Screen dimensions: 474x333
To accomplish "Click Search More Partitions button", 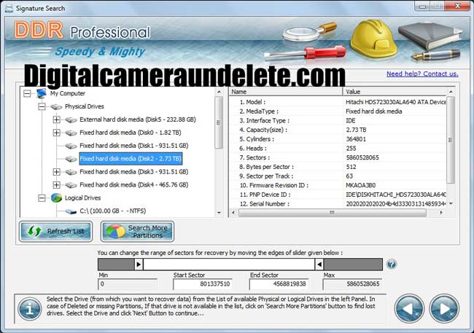I will pos(137,232).
